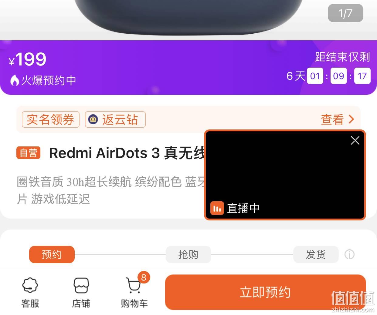
Task: Close the live stream floating window
Action: [x=355, y=140]
